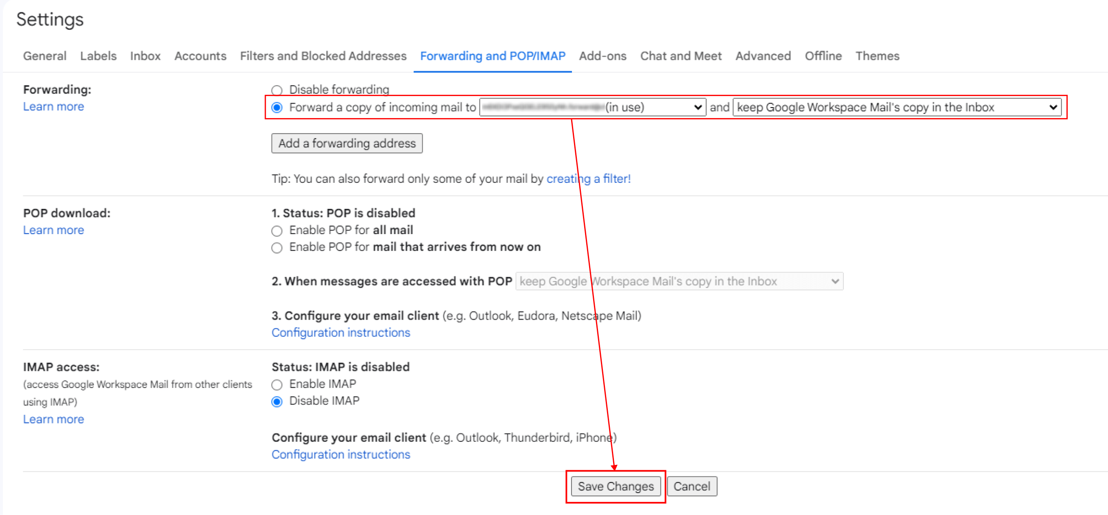Open the POP messages accessed dropdown
This screenshot has height=515, width=1108.
[x=679, y=281]
